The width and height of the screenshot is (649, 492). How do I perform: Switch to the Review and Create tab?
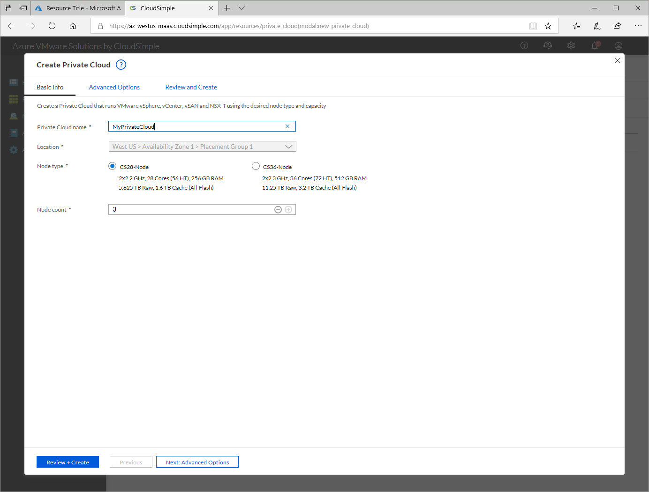point(191,87)
